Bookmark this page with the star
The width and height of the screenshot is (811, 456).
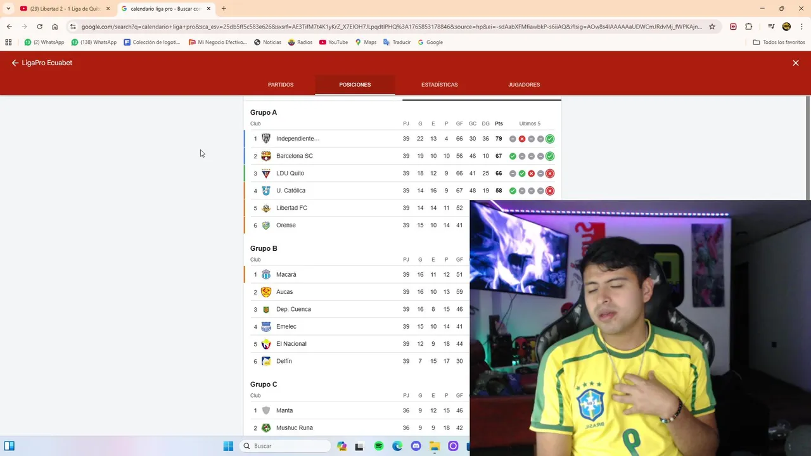712,27
